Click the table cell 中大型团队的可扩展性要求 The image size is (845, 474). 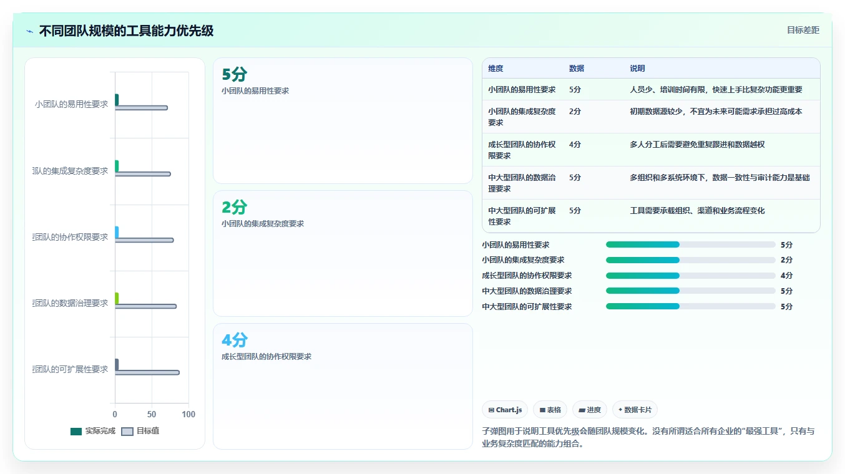click(522, 216)
